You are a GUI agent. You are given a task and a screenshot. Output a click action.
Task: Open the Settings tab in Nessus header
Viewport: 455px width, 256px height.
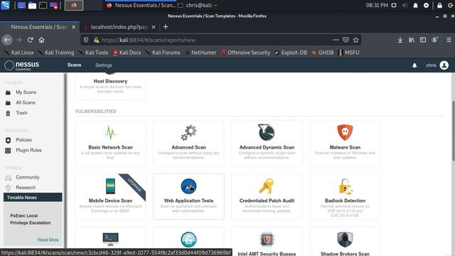click(104, 65)
